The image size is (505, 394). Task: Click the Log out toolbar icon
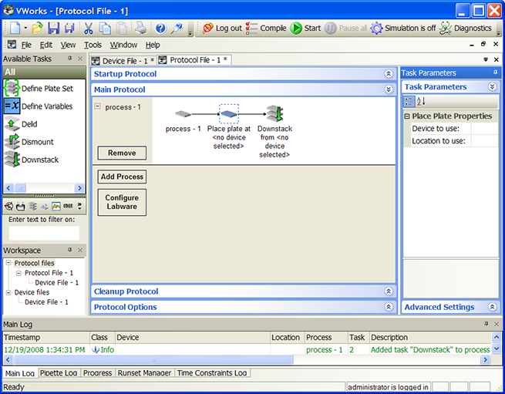point(222,29)
